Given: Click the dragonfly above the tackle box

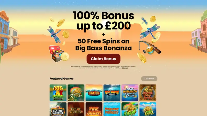Looking at the screenshot, I should point(54,35).
